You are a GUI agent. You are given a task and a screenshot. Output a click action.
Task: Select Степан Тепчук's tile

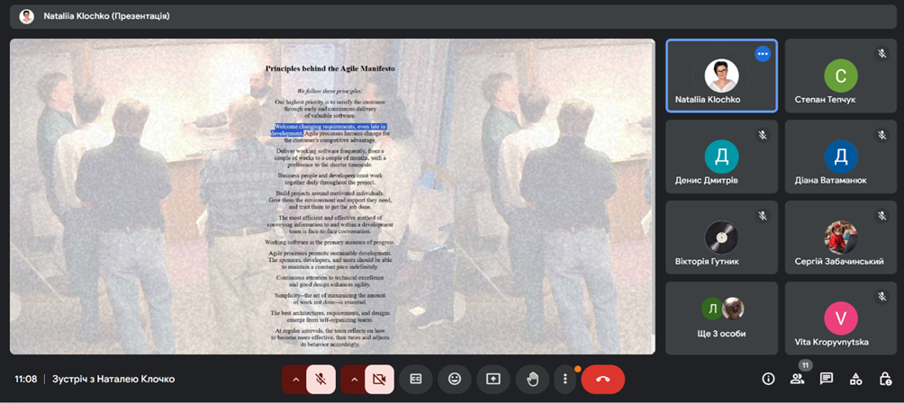click(x=841, y=76)
